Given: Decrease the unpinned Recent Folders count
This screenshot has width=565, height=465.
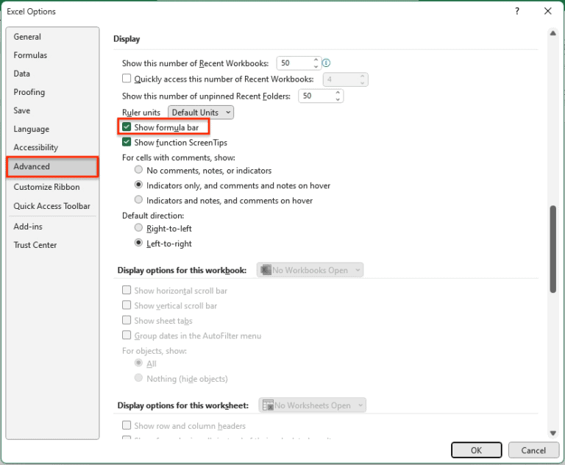Looking at the screenshot, I should (x=338, y=99).
